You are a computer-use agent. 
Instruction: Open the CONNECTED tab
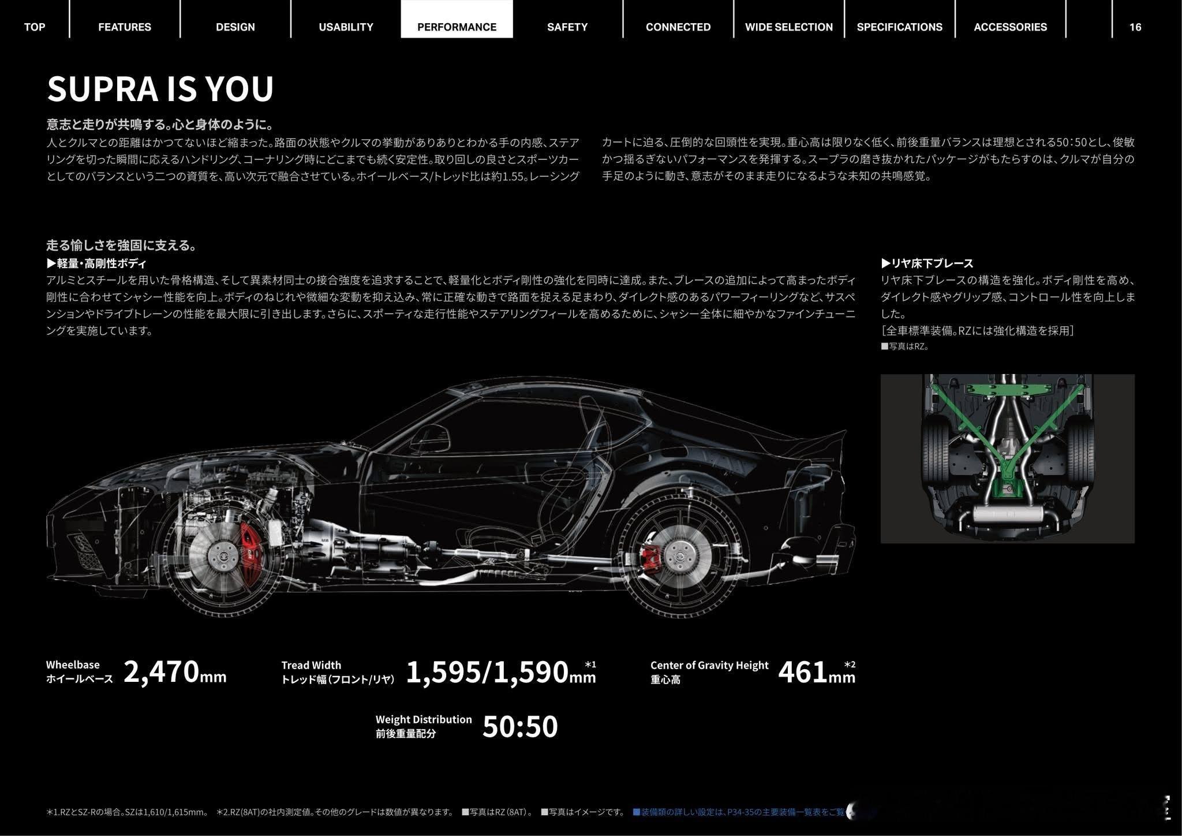[678, 27]
